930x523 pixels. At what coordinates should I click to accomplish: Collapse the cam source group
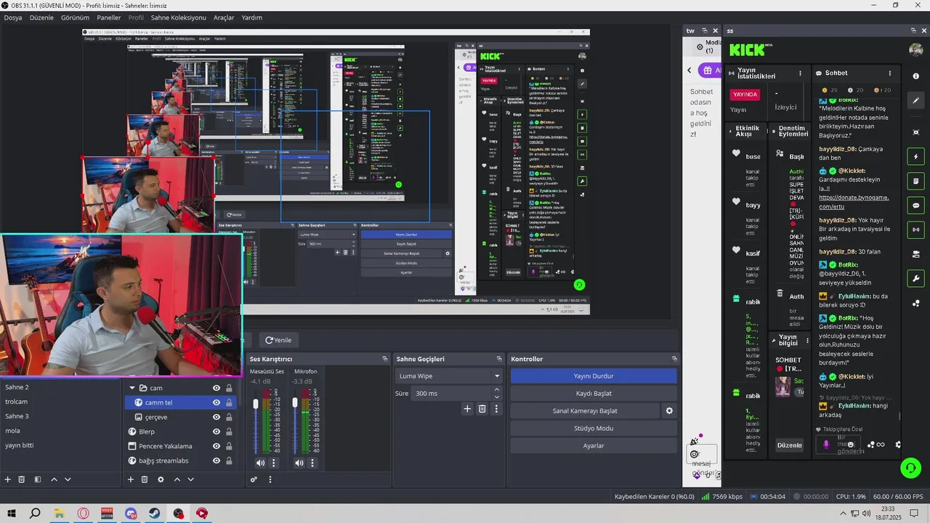[x=132, y=388]
